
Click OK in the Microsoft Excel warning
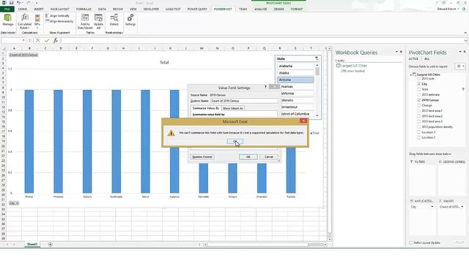234,141
